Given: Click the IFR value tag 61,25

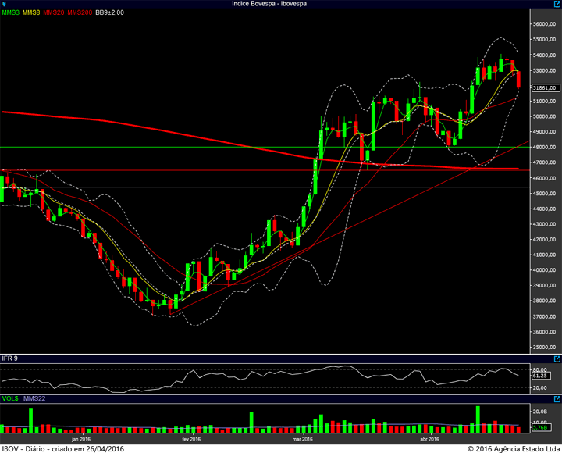Looking at the screenshot, I should [x=540, y=376].
